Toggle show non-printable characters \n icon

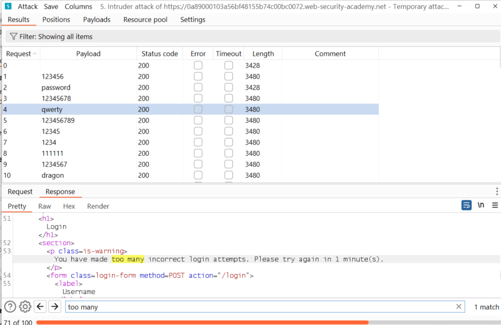pos(481,205)
